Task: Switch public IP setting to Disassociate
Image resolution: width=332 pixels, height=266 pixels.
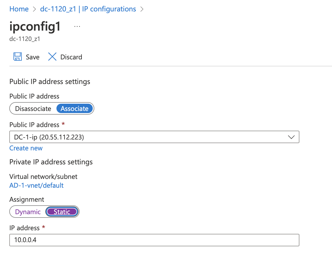Action: pos(33,108)
